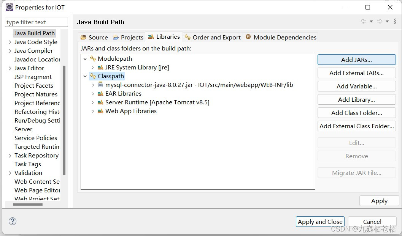Image resolution: width=402 pixels, height=236 pixels.
Task: Select Project References in sidebar
Action: pyautogui.click(x=37, y=103)
